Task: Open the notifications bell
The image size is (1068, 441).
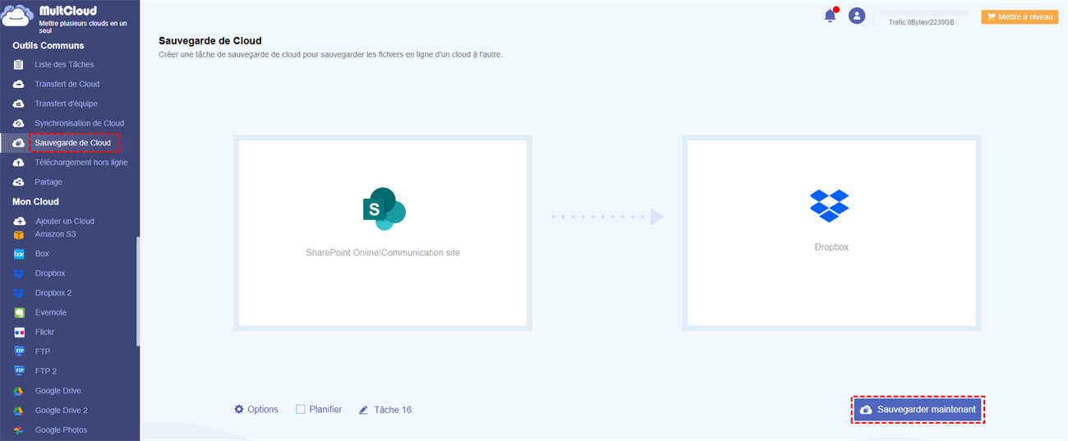Action: click(831, 16)
